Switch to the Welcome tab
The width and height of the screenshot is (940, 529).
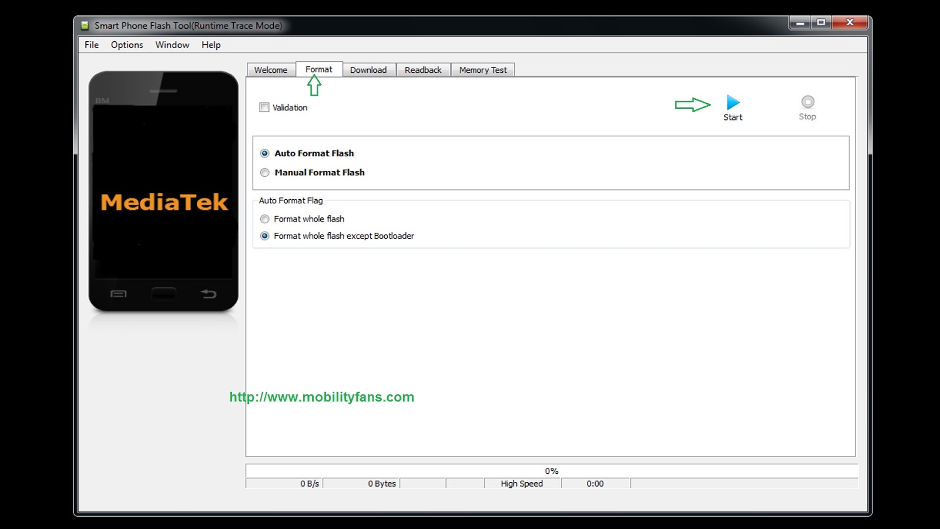coord(271,70)
